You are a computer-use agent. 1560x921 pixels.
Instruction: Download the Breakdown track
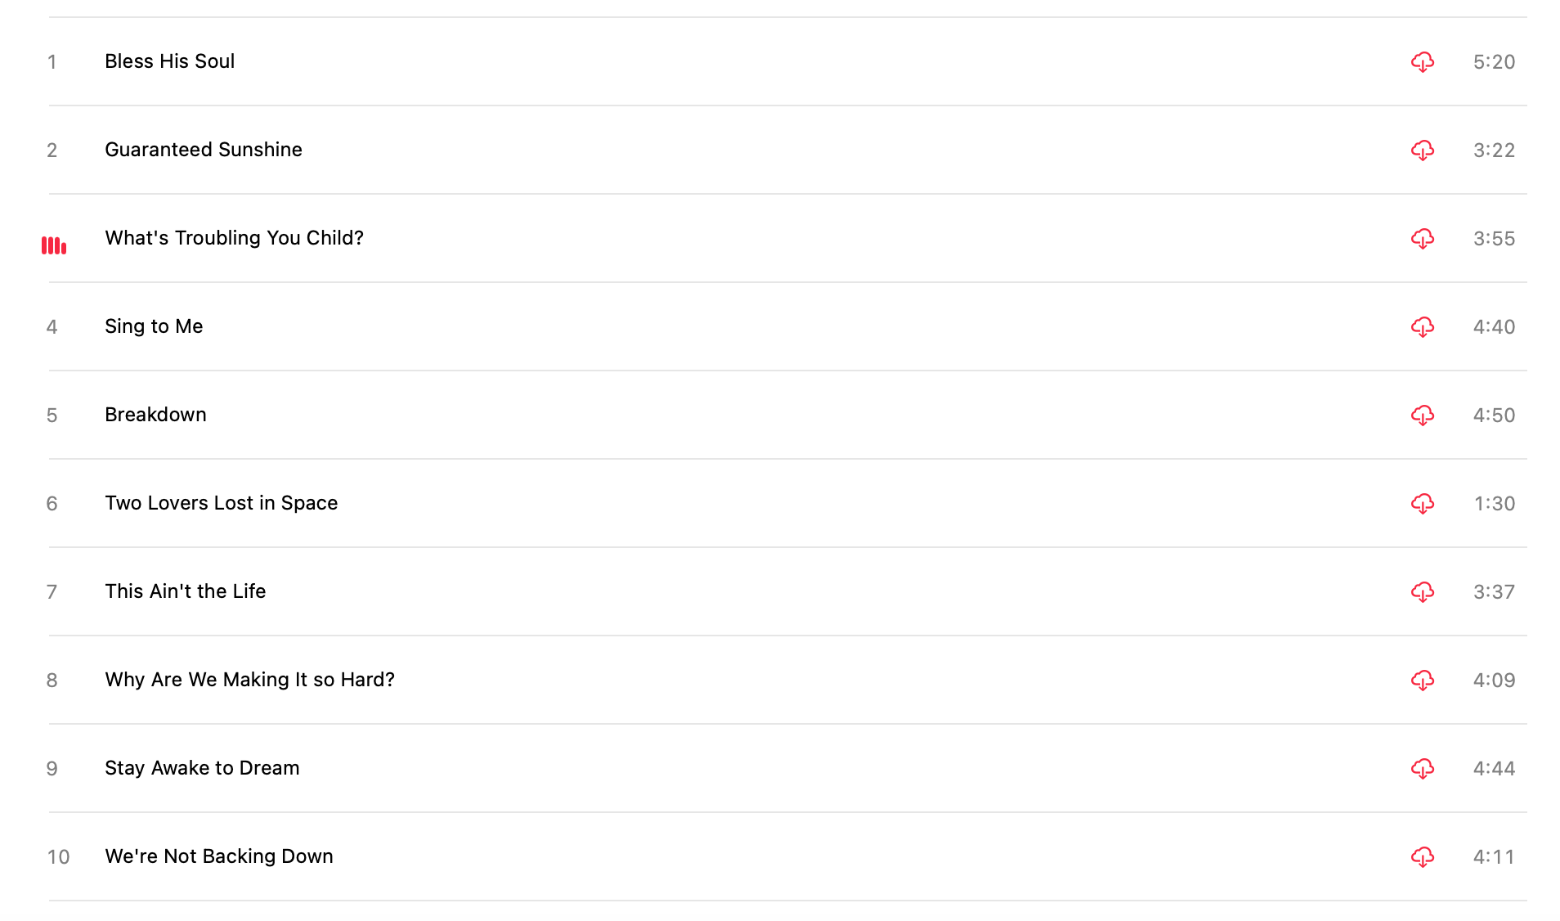(x=1422, y=416)
